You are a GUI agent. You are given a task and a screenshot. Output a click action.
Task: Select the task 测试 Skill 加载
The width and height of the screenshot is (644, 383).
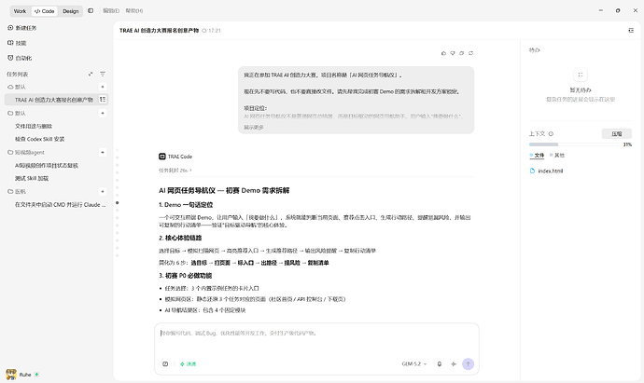point(32,178)
